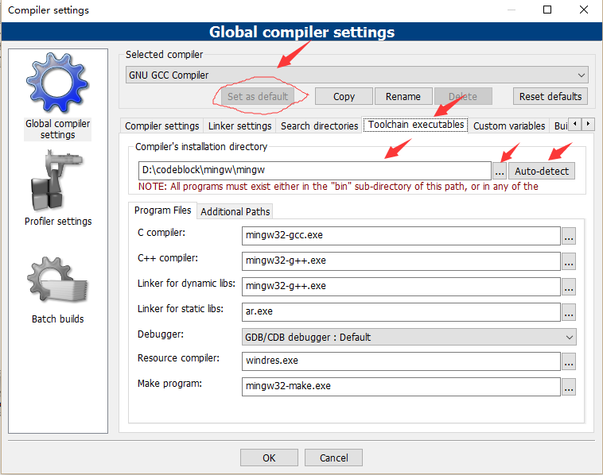
Task: Browse for C++ compiler executable
Action: (569, 261)
